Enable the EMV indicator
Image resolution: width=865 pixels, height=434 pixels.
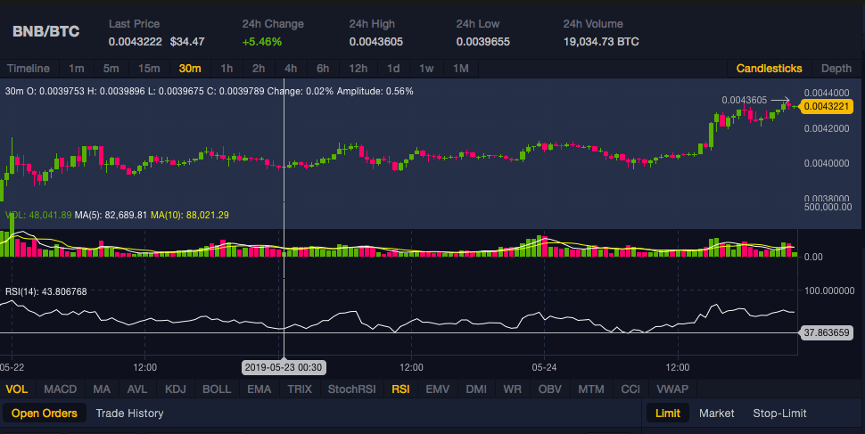click(x=438, y=389)
